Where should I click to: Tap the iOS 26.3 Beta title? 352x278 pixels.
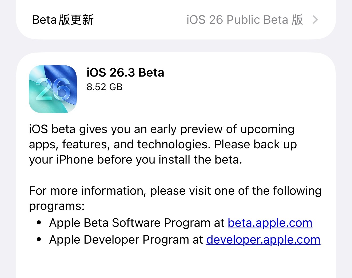point(125,73)
